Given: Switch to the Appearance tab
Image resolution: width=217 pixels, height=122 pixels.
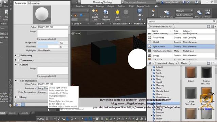Looking at the screenshot, I should 20,3.
